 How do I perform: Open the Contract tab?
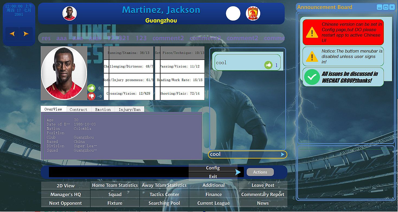(78, 110)
